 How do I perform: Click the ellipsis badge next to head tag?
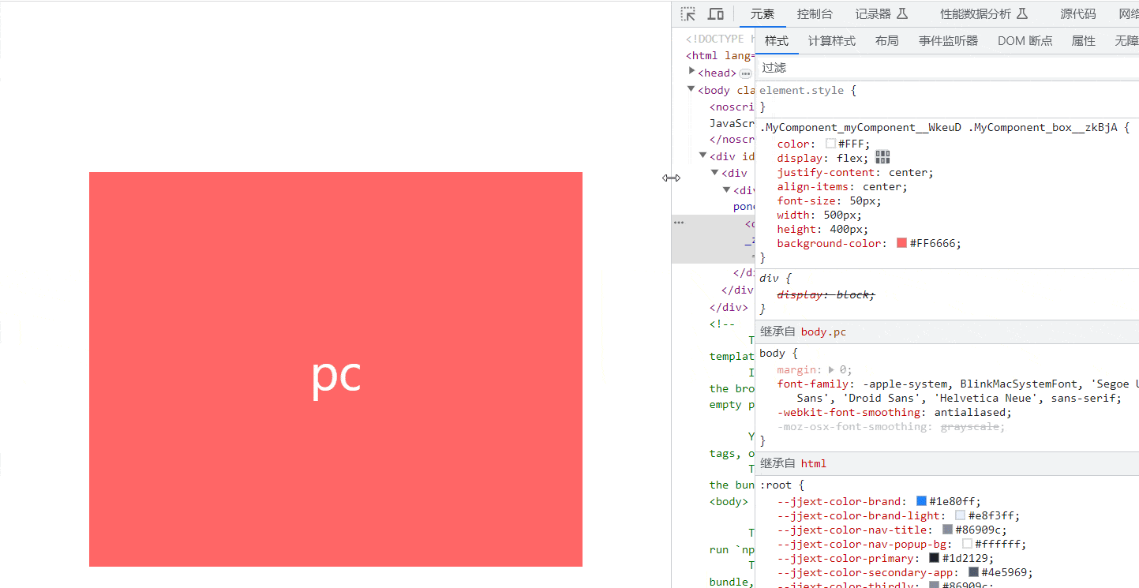click(x=745, y=73)
